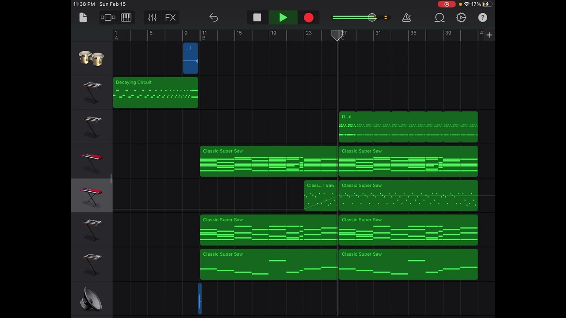This screenshot has width=566, height=318.
Task: Stop playback
Action: [257, 18]
